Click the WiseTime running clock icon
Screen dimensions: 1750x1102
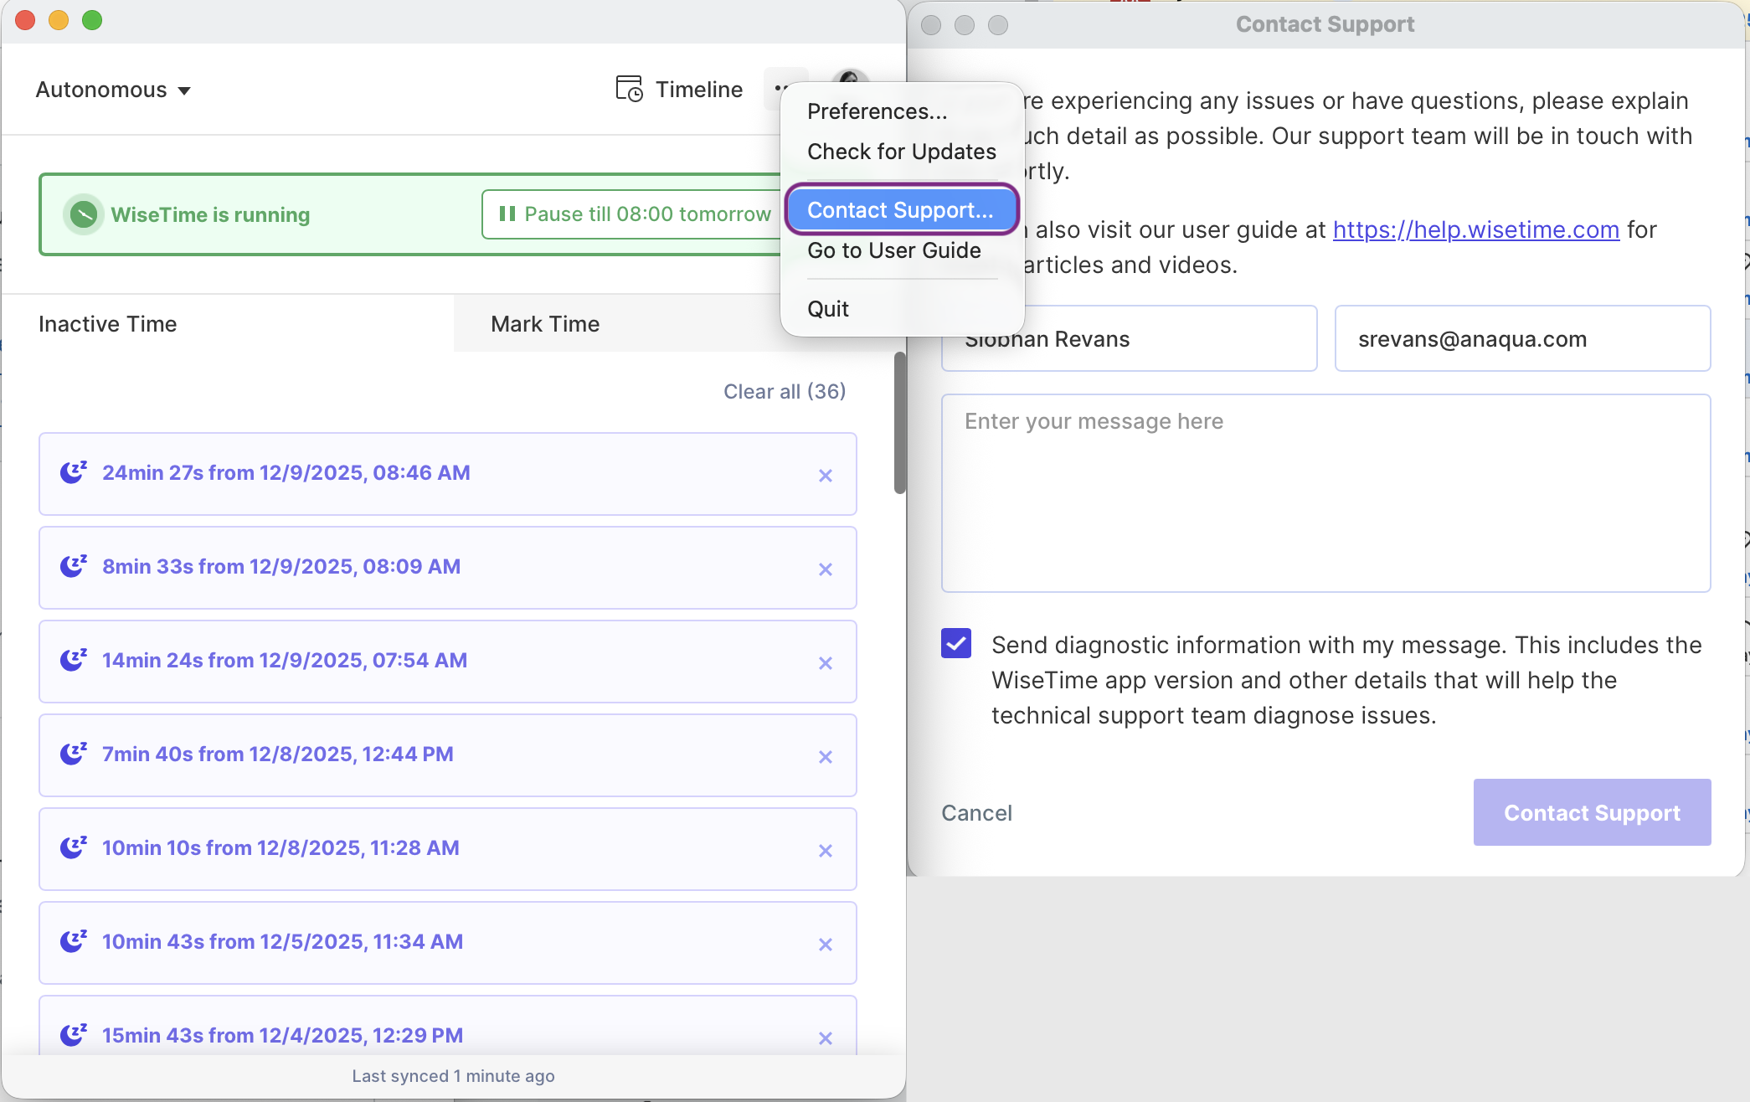click(83, 214)
